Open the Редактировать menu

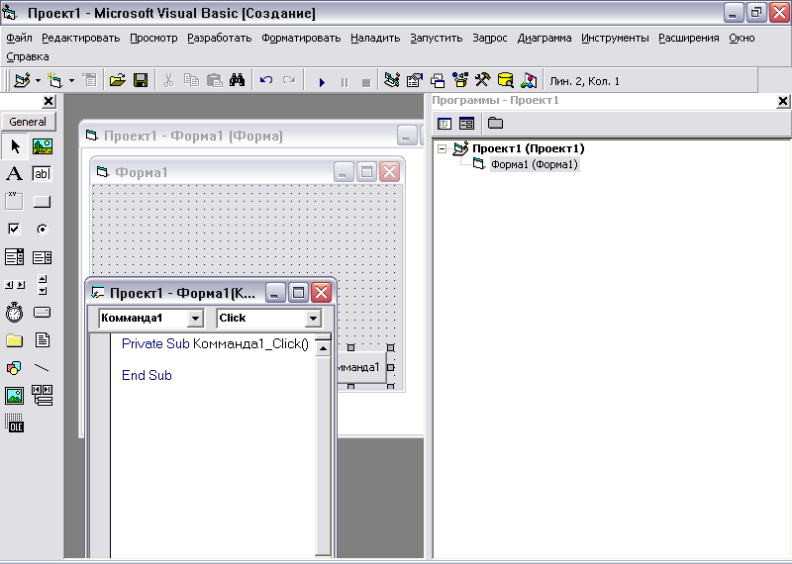(x=81, y=38)
